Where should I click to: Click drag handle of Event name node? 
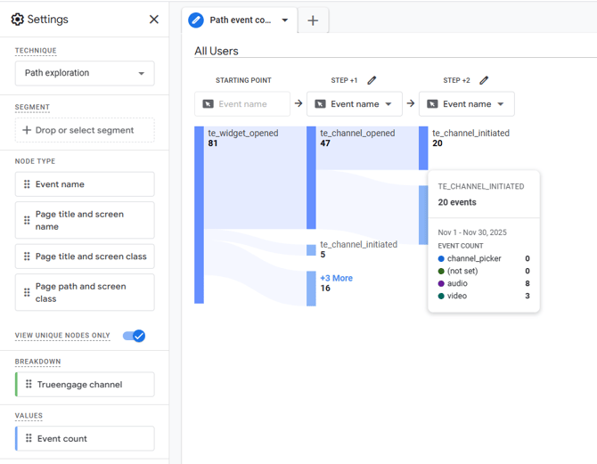tap(27, 184)
